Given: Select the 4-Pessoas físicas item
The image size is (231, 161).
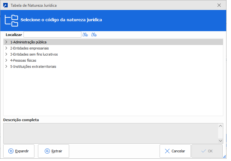Looking at the screenshot, I should [23, 60].
